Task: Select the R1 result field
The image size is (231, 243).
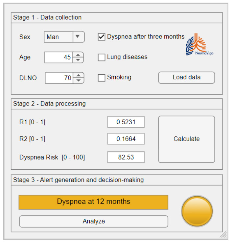Action: [x=126, y=122]
